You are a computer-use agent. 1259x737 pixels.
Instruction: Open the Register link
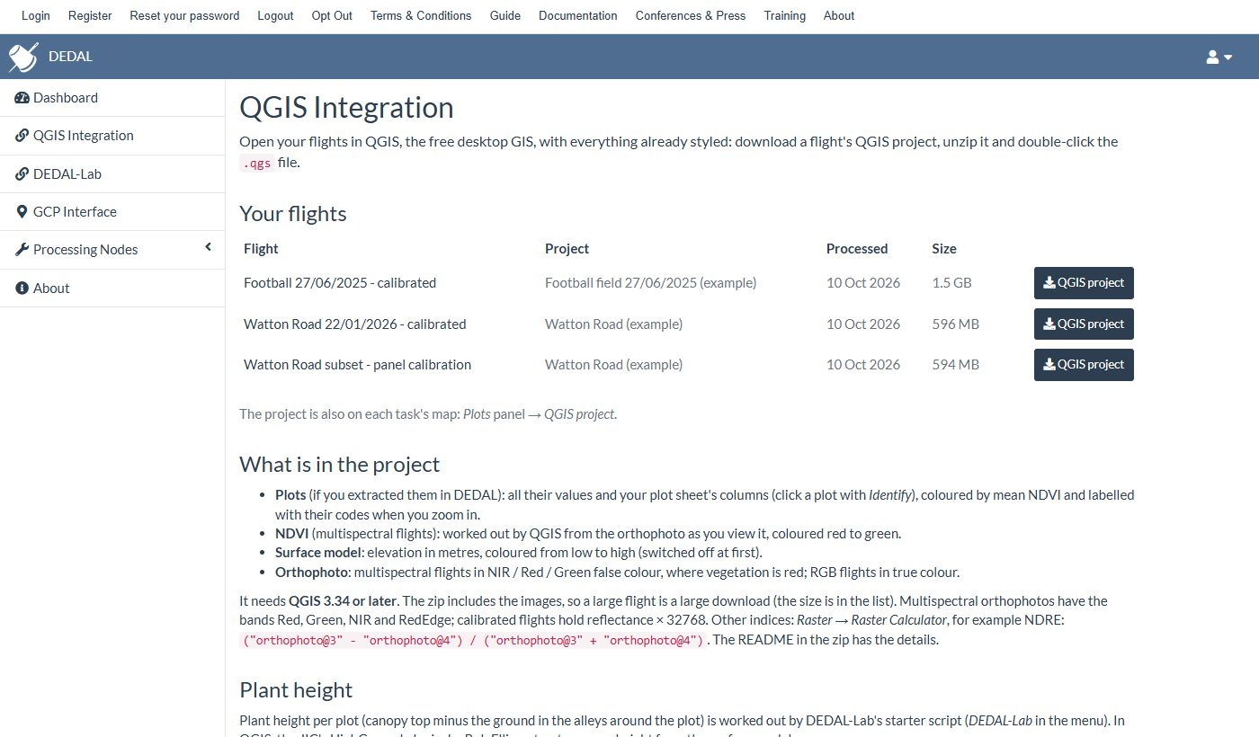(90, 15)
